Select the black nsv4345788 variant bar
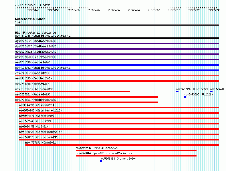Image resolution: width=226 pixels, height=171 pixels. 117,38
